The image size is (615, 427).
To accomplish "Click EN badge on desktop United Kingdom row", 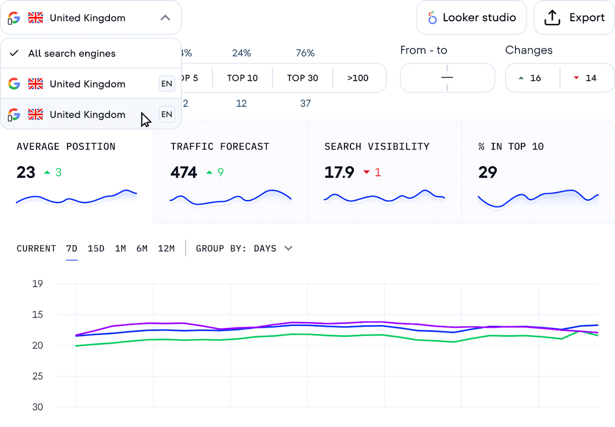I will point(167,84).
